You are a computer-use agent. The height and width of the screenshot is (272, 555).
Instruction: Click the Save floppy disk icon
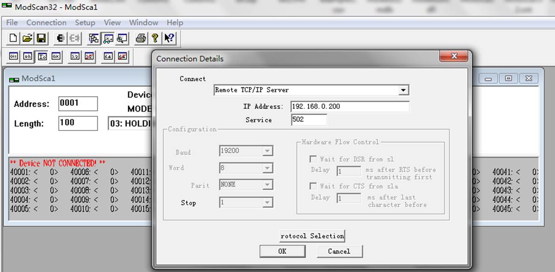[41, 38]
